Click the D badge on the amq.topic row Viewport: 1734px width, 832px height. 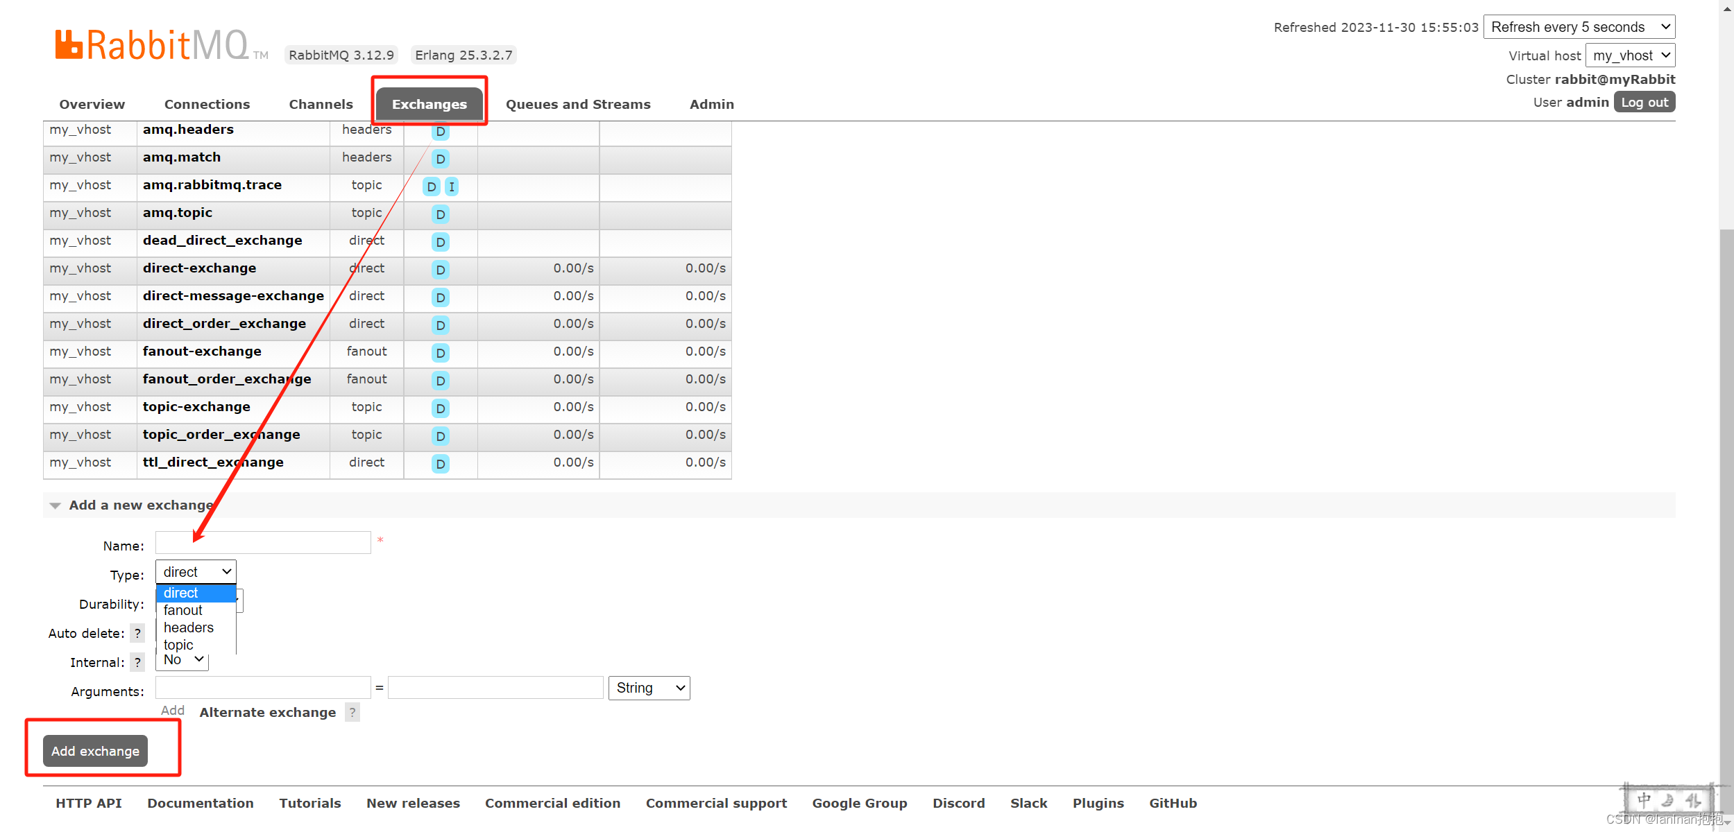coord(441,214)
